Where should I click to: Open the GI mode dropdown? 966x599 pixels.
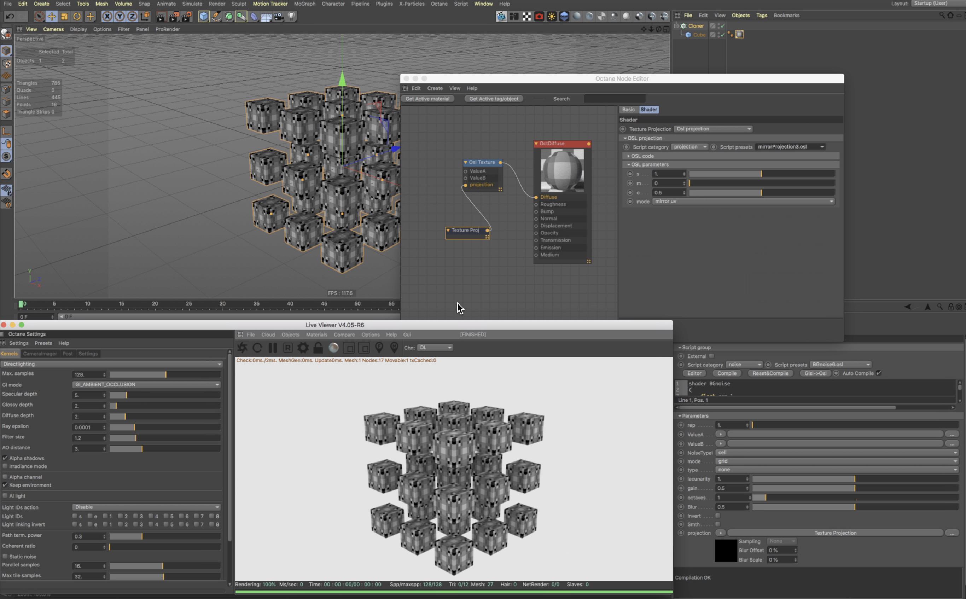pyautogui.click(x=146, y=384)
